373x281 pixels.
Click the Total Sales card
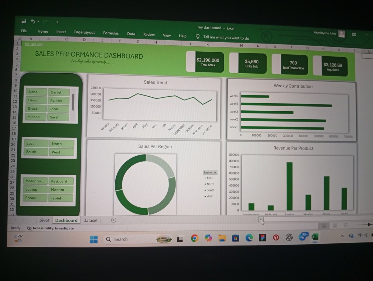click(x=205, y=62)
